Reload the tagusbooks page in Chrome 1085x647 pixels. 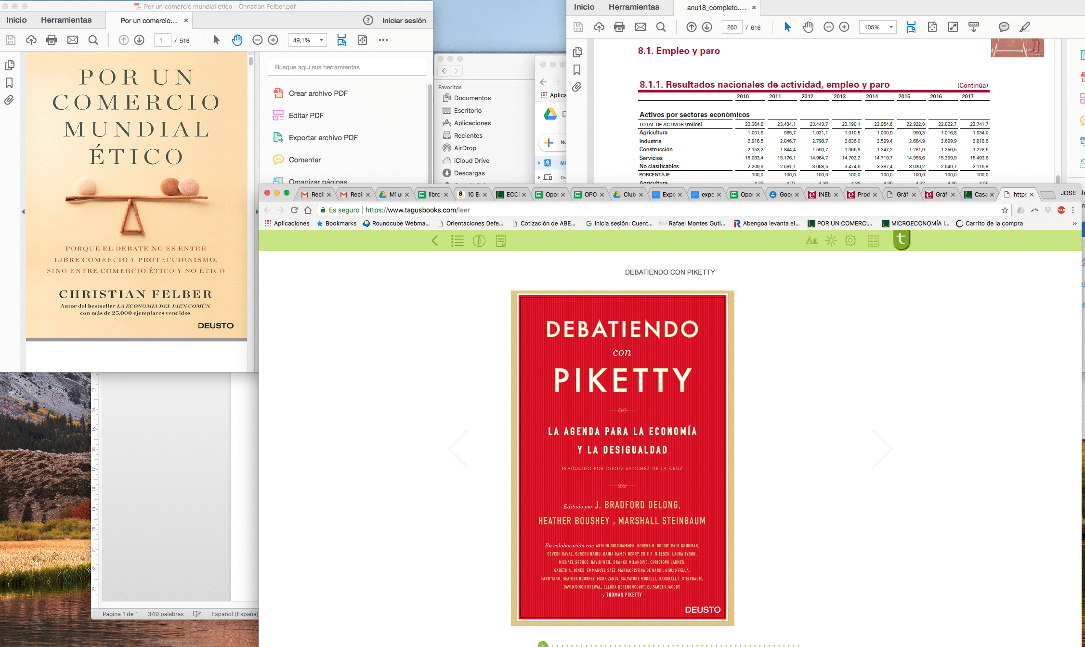pyautogui.click(x=294, y=210)
